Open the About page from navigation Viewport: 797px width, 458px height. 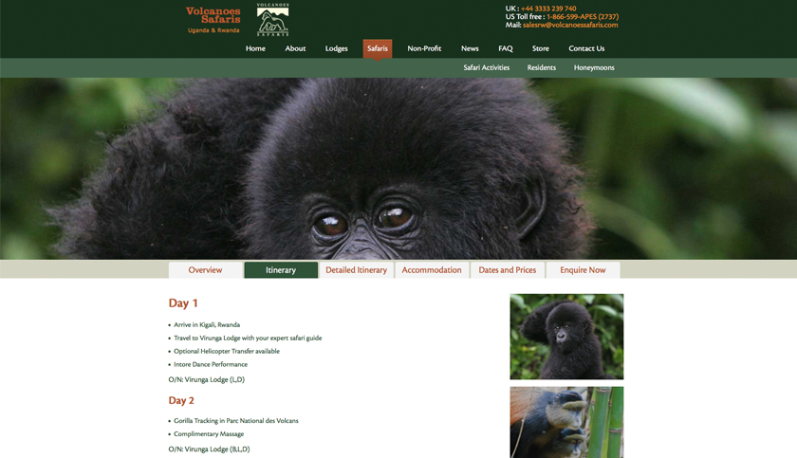295,48
